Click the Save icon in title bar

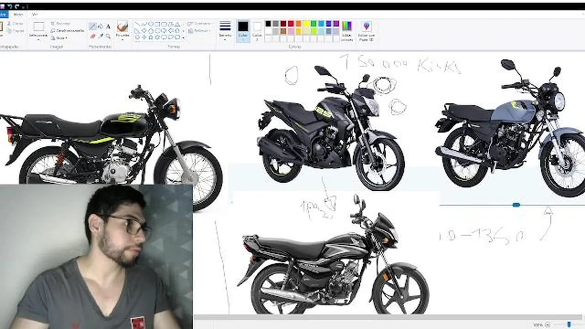[x=3, y=6]
